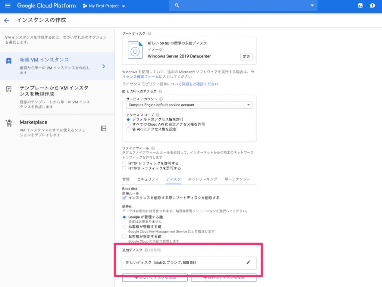Open the notifications icon in header
The width and height of the screenshot is (382, 287).
pos(372,6)
